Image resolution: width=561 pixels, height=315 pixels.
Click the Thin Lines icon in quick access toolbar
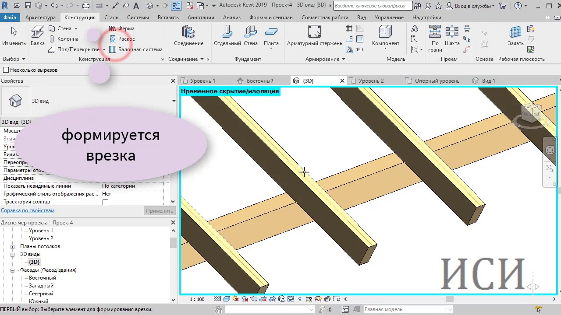point(177,6)
